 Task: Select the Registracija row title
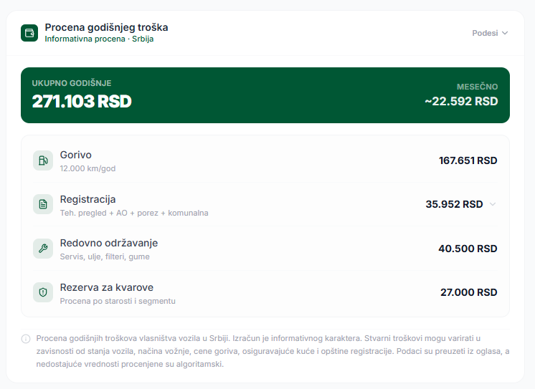pos(87,199)
